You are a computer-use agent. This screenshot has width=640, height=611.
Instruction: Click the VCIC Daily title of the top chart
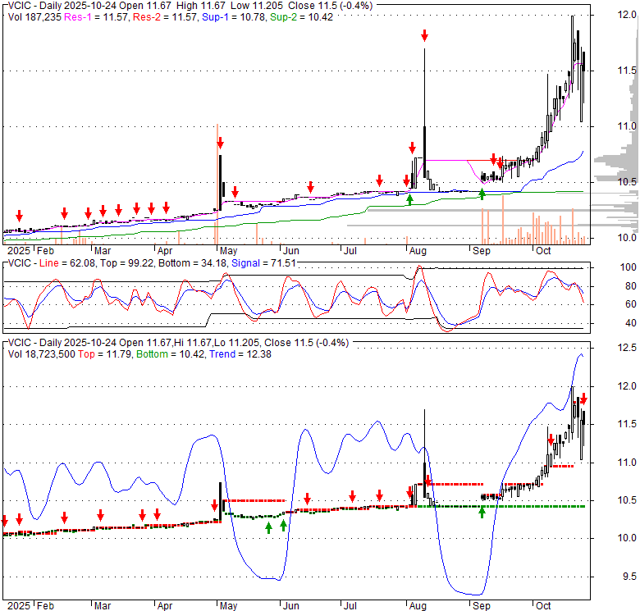[x=39, y=5]
